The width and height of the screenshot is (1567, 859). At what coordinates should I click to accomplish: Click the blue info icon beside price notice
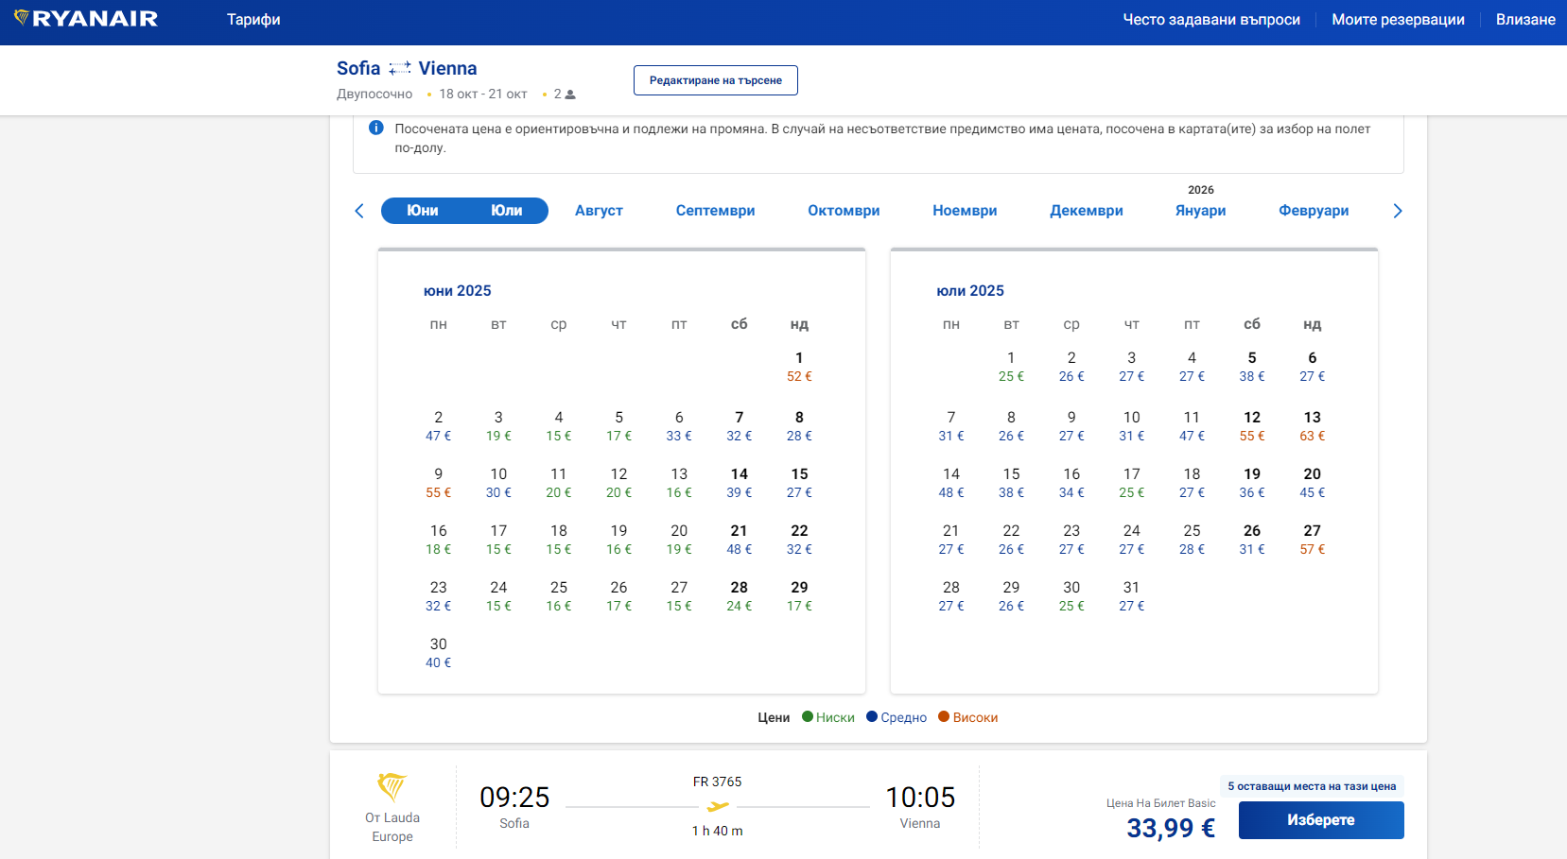(375, 129)
